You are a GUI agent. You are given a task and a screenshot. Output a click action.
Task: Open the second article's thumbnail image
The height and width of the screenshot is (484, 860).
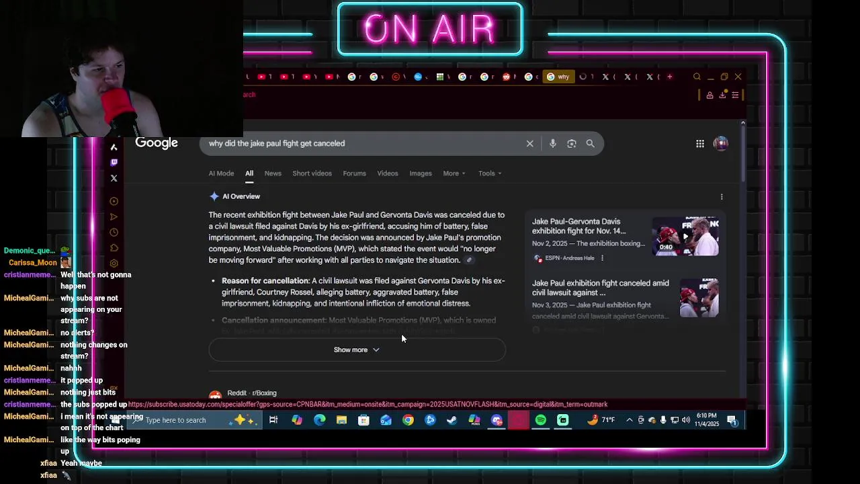699,298
